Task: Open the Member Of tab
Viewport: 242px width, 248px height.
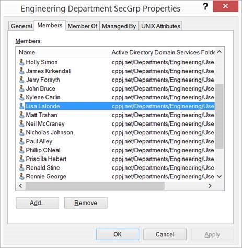Action: click(x=83, y=26)
